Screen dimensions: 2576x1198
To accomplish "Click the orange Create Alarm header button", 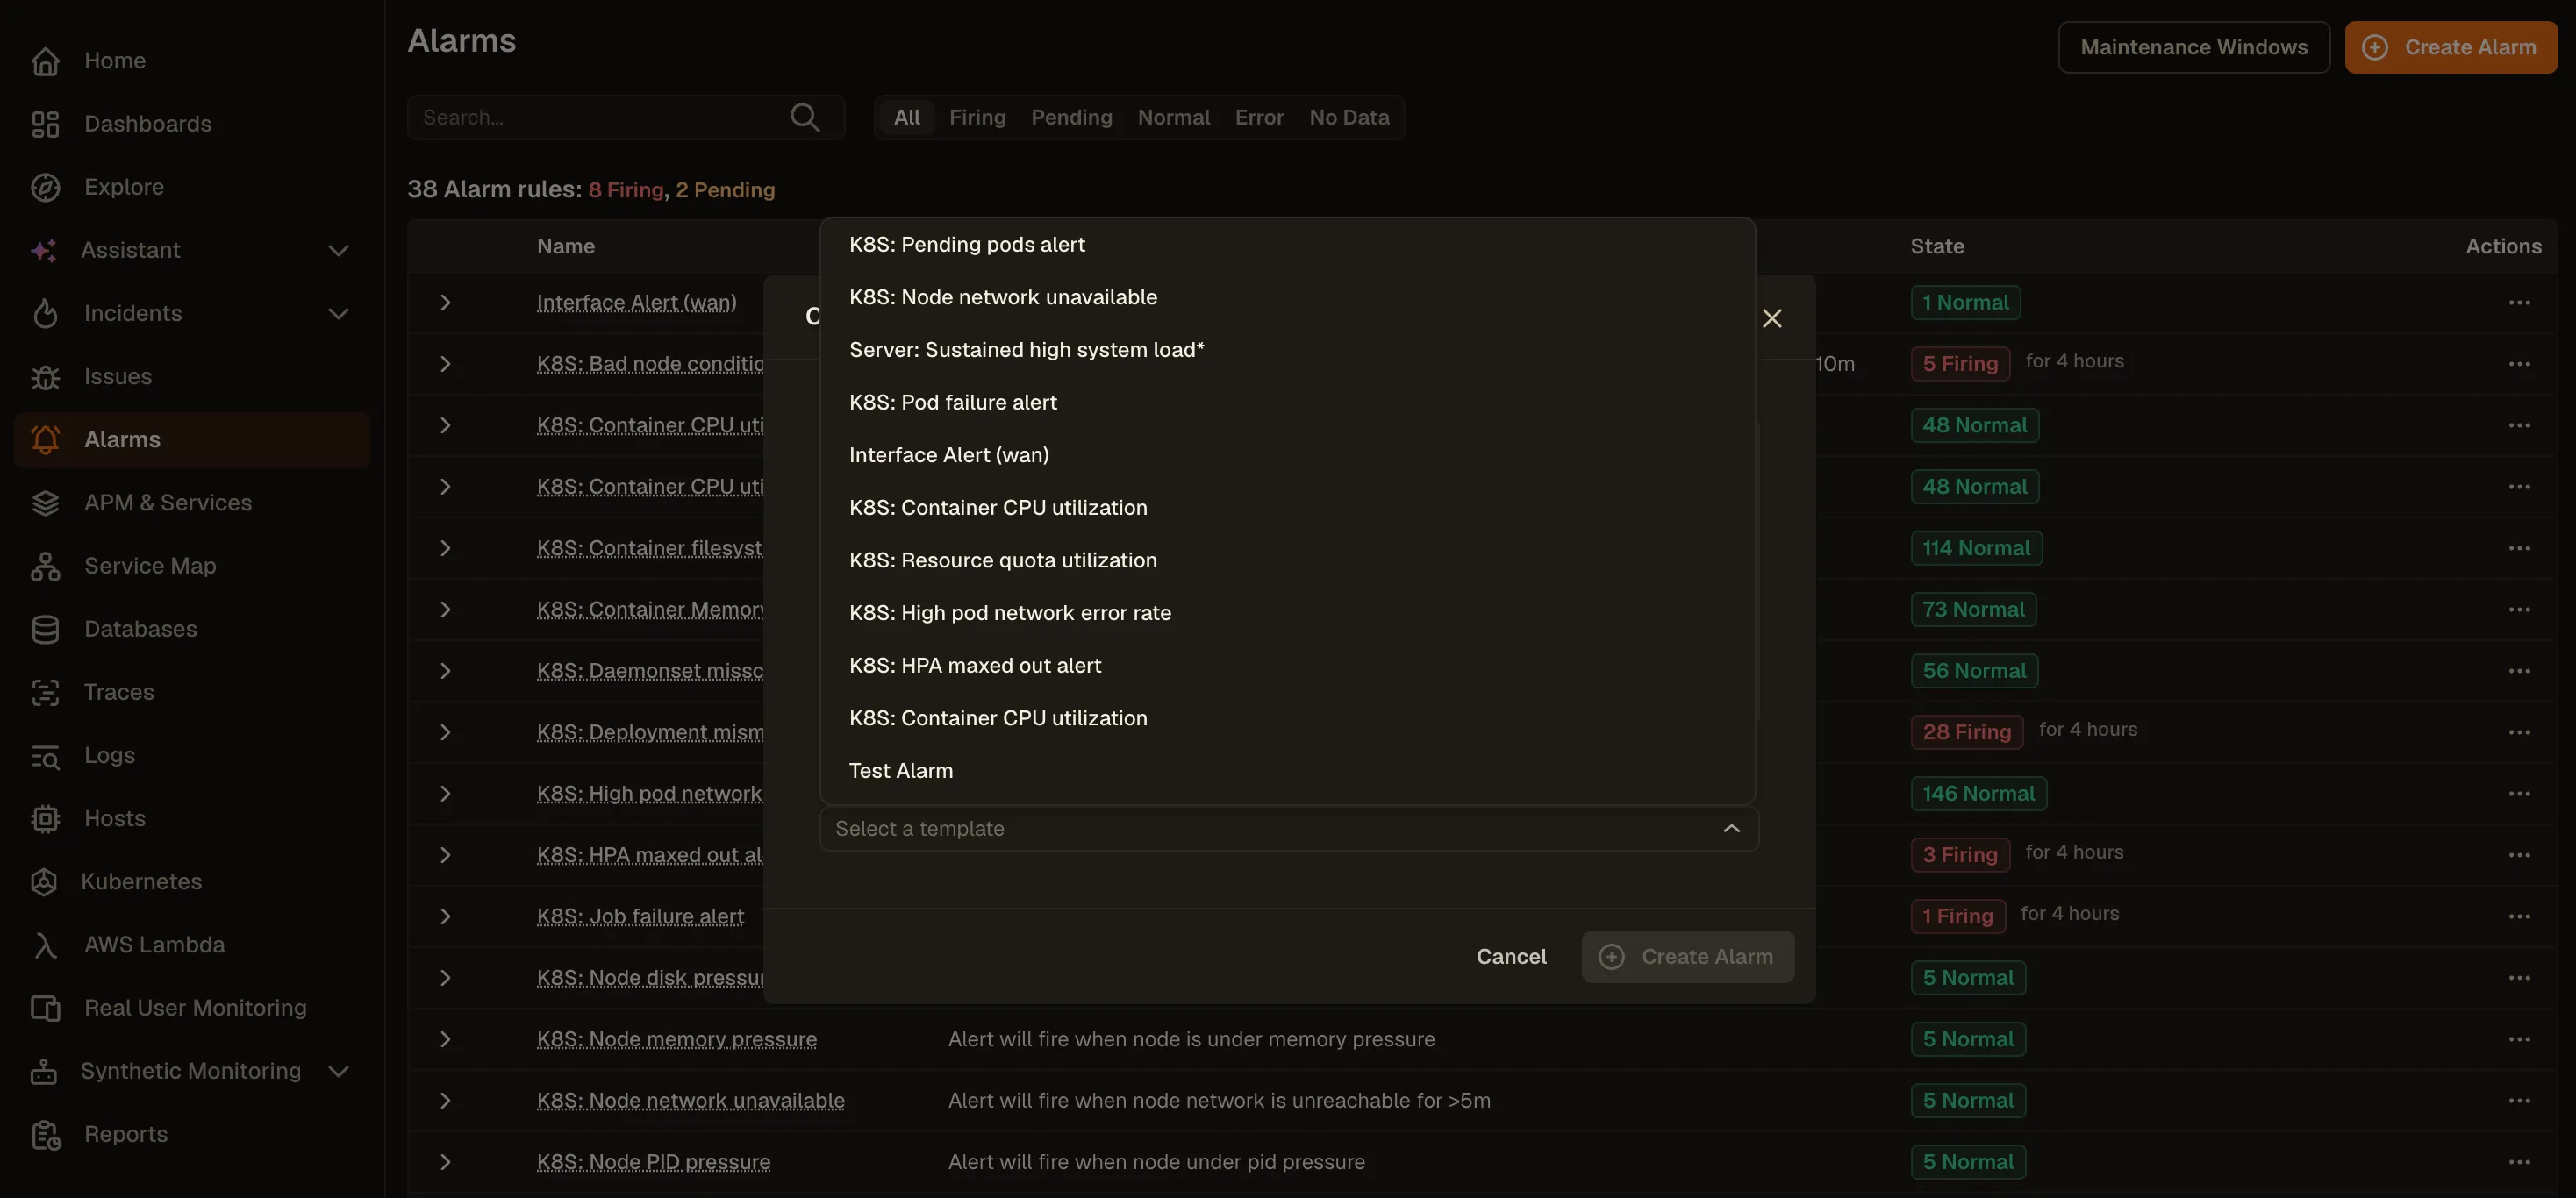I will (x=2451, y=47).
